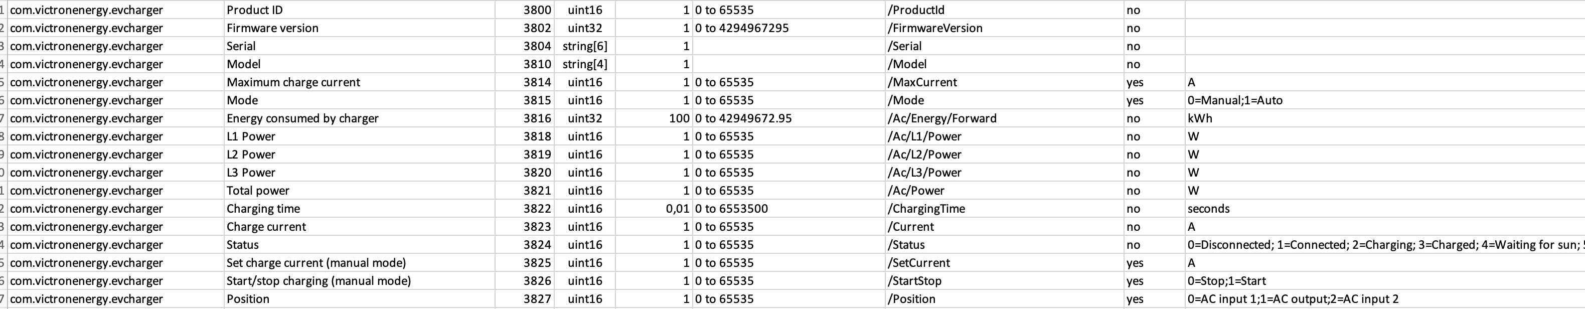Select the Total power cell
The image size is (1585, 309).
pos(359,190)
